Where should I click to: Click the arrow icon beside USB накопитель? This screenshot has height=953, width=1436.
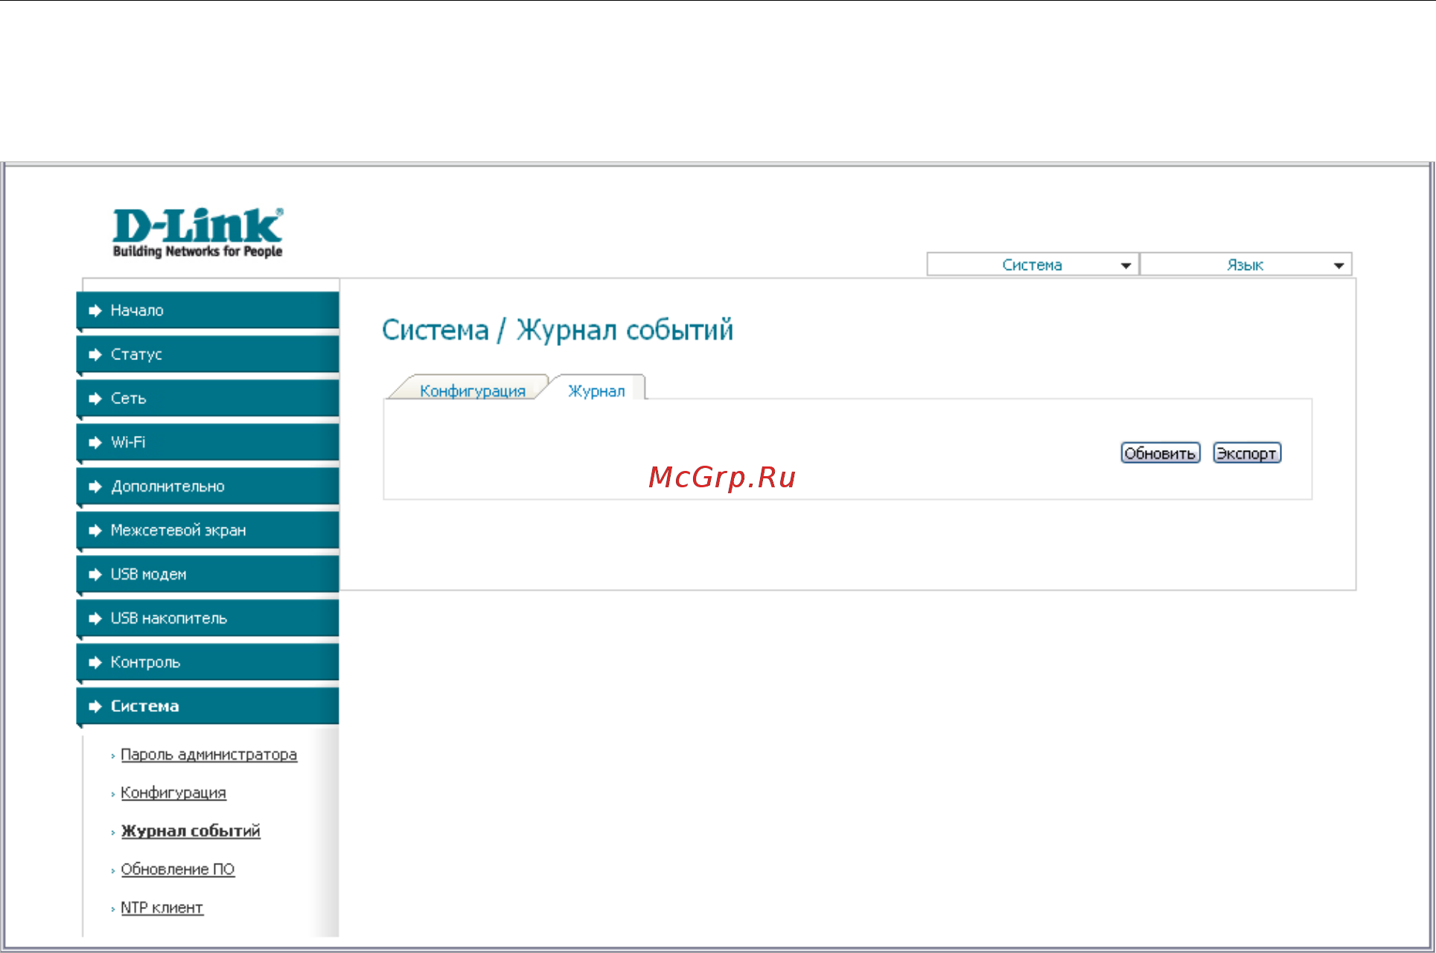click(95, 618)
